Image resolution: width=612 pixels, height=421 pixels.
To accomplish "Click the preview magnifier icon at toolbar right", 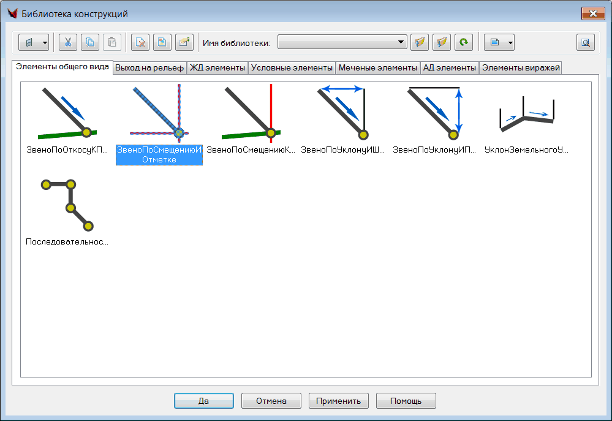I will pyautogui.click(x=585, y=42).
